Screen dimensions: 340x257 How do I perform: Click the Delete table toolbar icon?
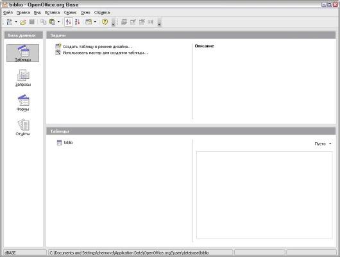point(142,22)
